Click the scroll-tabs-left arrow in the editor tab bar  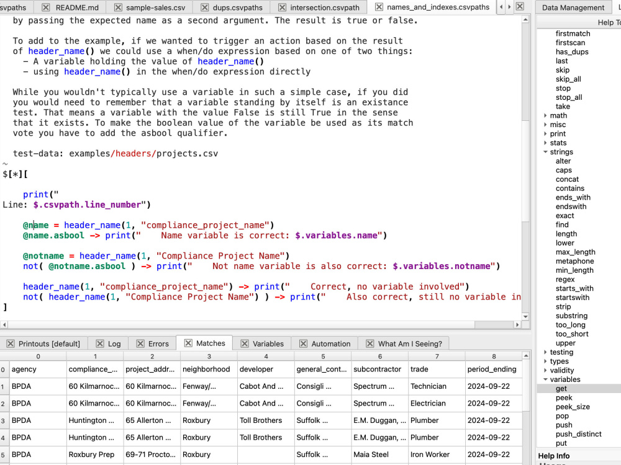(501, 7)
